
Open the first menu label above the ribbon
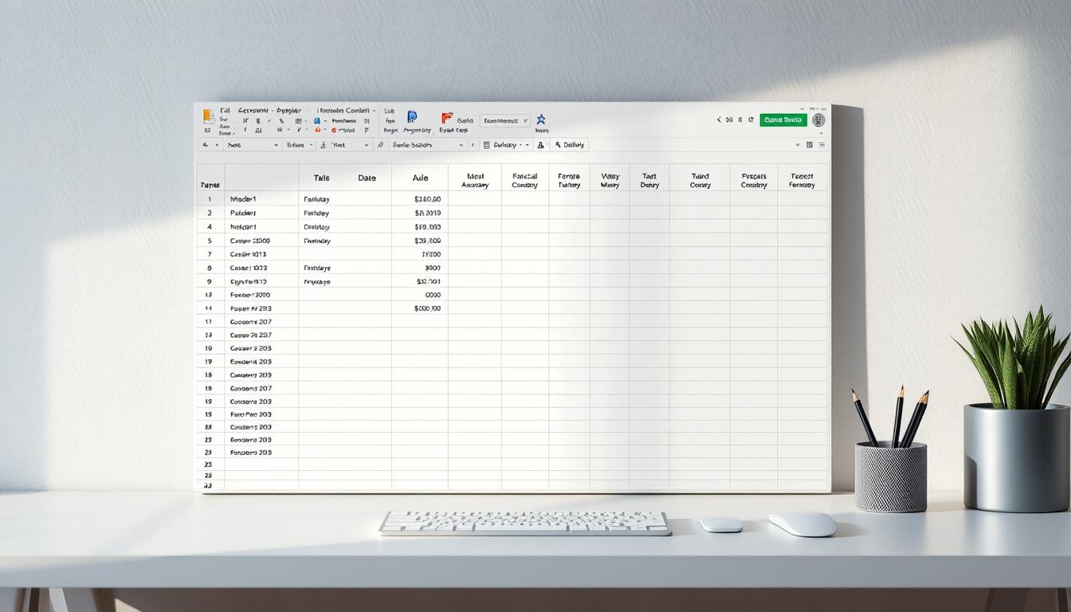[x=225, y=111]
